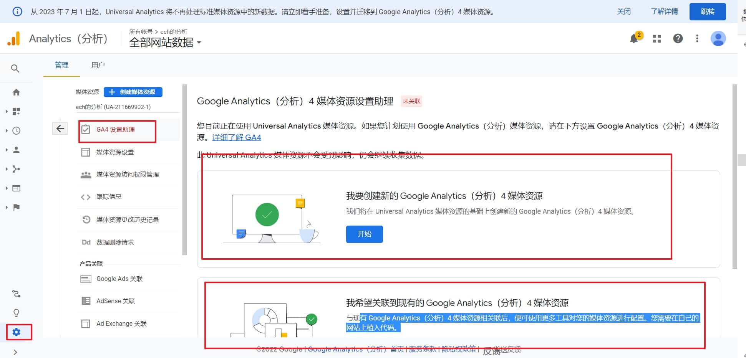Click 了解详情 in the top banner
Image resolution: width=746 pixels, height=358 pixels.
665,12
